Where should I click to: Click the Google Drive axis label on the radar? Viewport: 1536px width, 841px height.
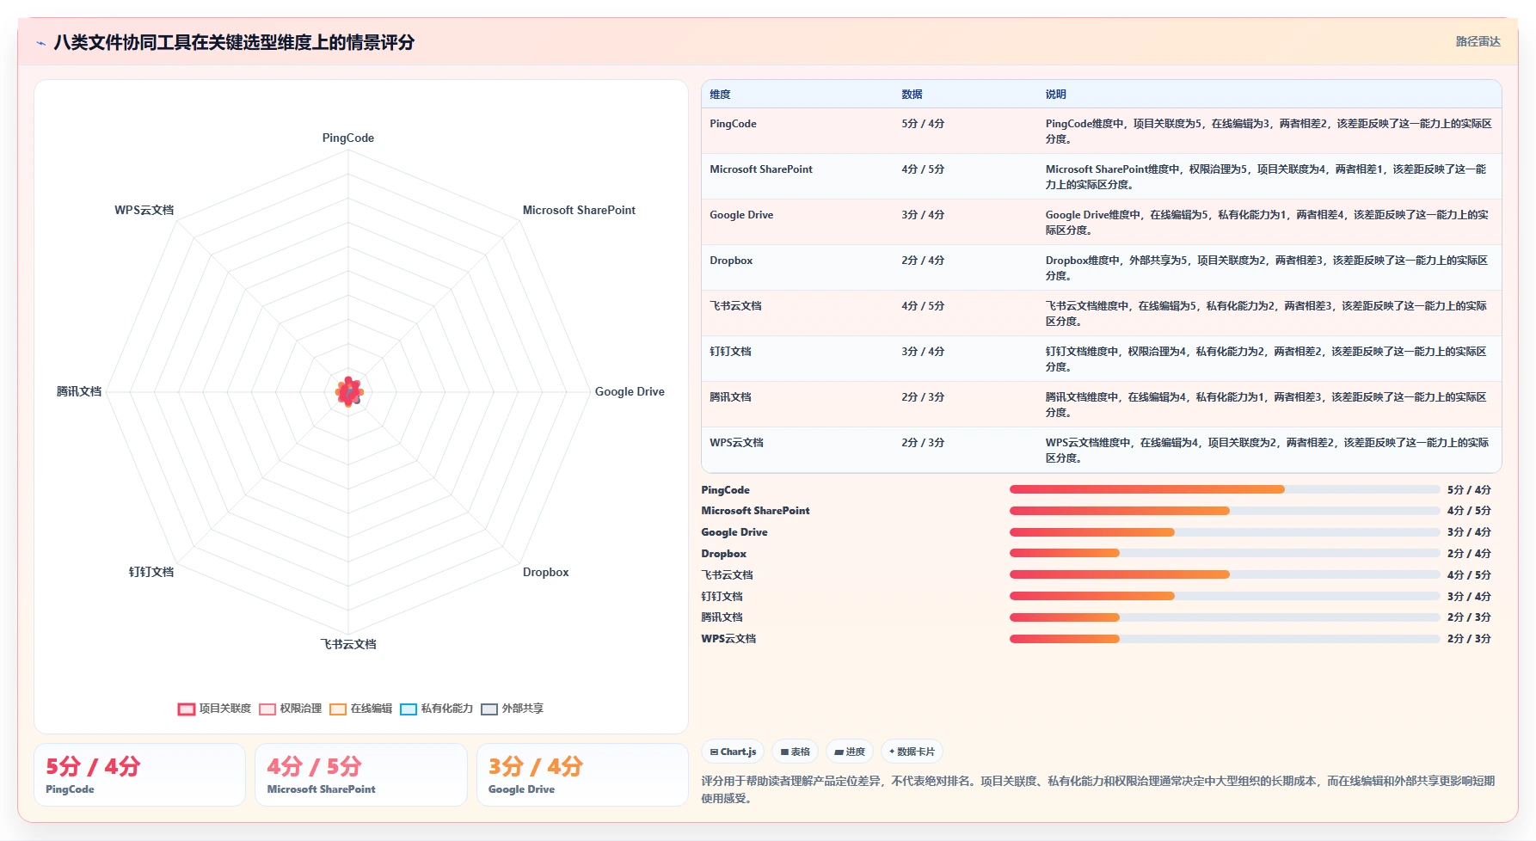click(630, 392)
